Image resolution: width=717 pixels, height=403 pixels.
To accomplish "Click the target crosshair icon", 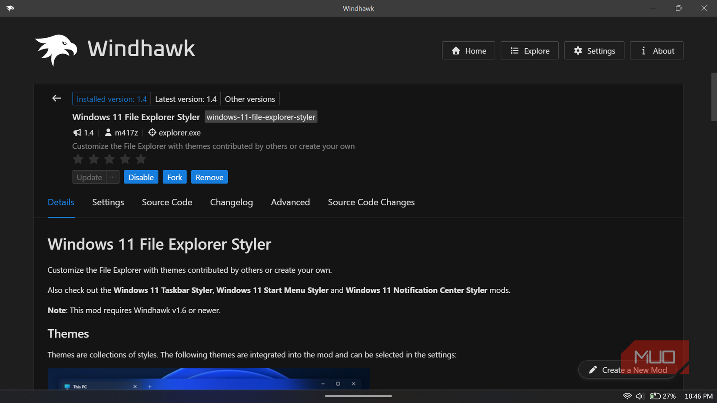I will tap(152, 132).
